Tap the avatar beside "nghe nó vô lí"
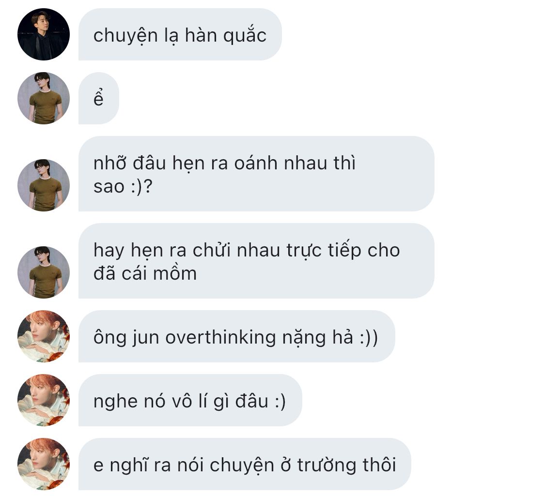Image resolution: width=545 pixels, height=496 pixels. point(44,400)
